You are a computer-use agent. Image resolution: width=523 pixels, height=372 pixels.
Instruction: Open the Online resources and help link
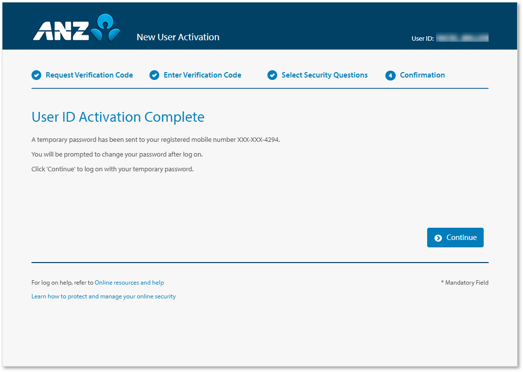pos(129,283)
